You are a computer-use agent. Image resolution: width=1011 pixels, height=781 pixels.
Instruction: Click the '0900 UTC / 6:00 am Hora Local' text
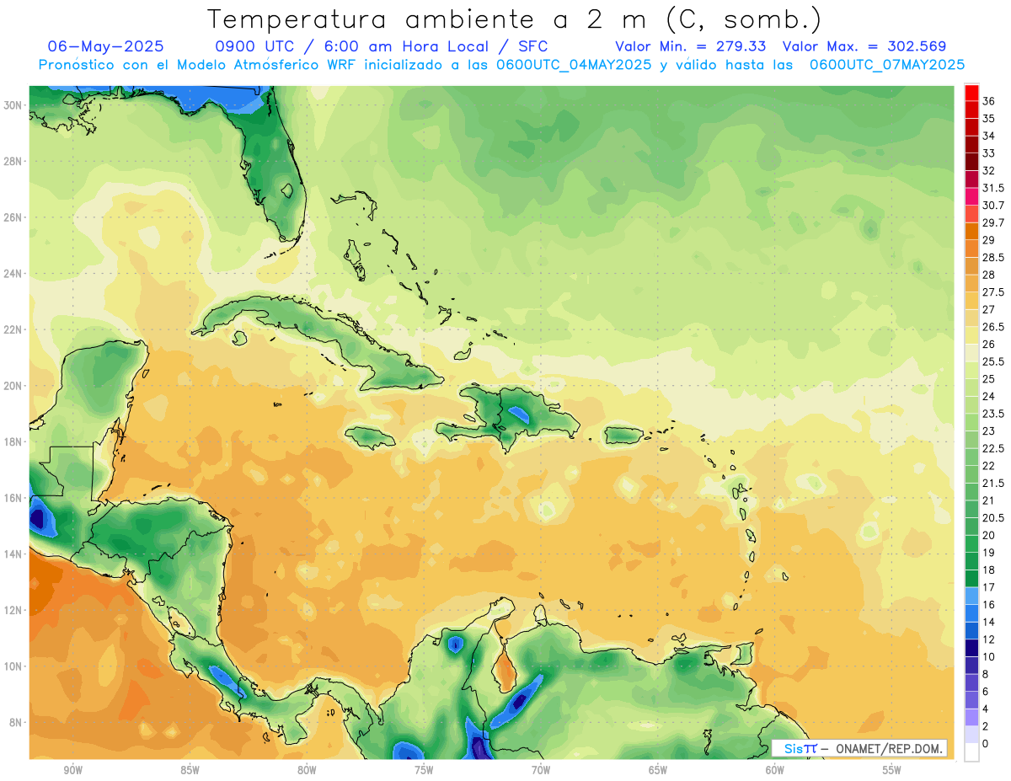(354, 46)
